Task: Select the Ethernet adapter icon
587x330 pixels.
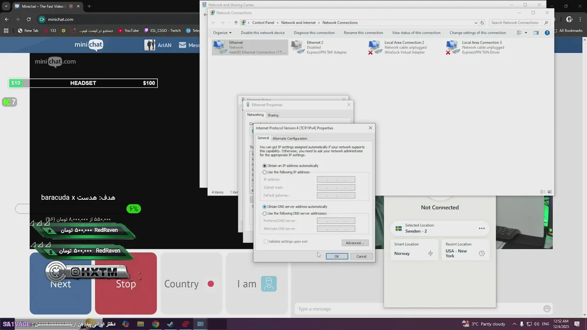Action: coord(220,47)
